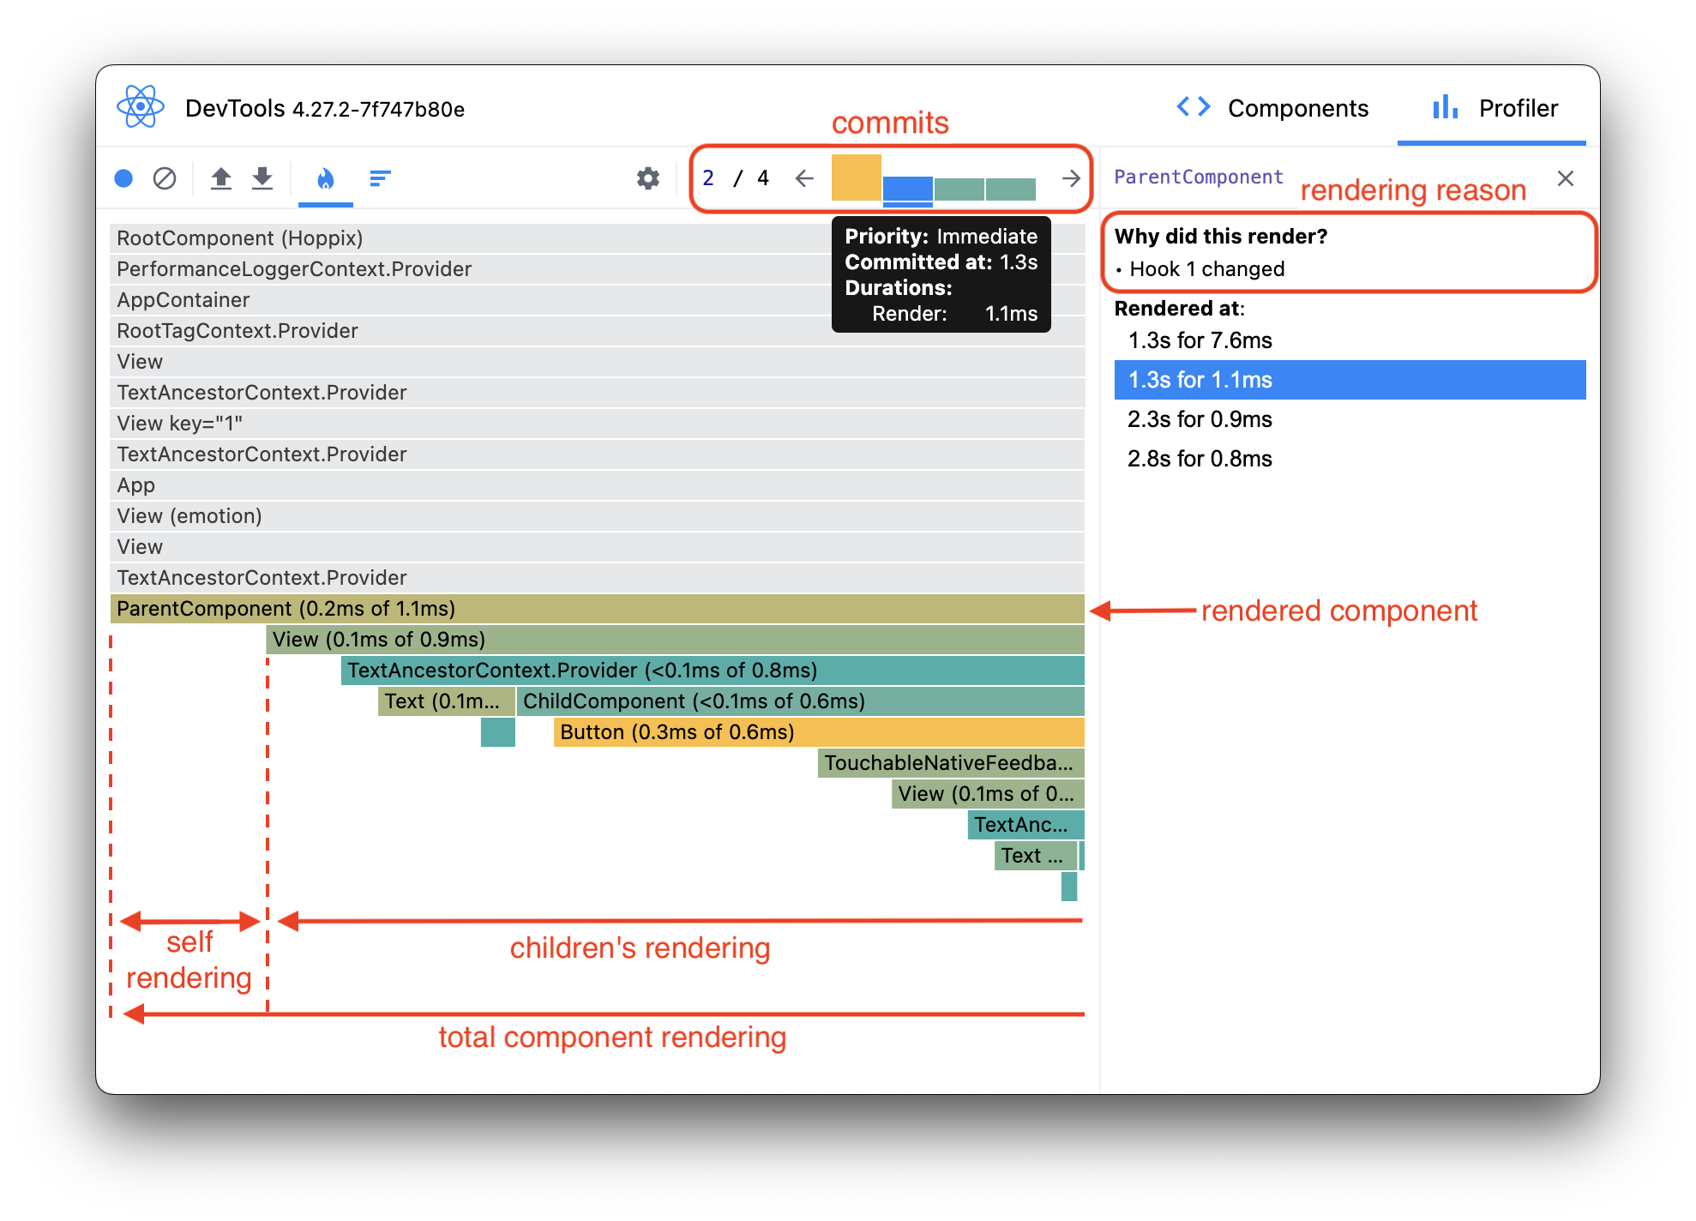This screenshot has height=1221, width=1696.
Task: Go to the next commit arrow
Action: (x=1070, y=178)
